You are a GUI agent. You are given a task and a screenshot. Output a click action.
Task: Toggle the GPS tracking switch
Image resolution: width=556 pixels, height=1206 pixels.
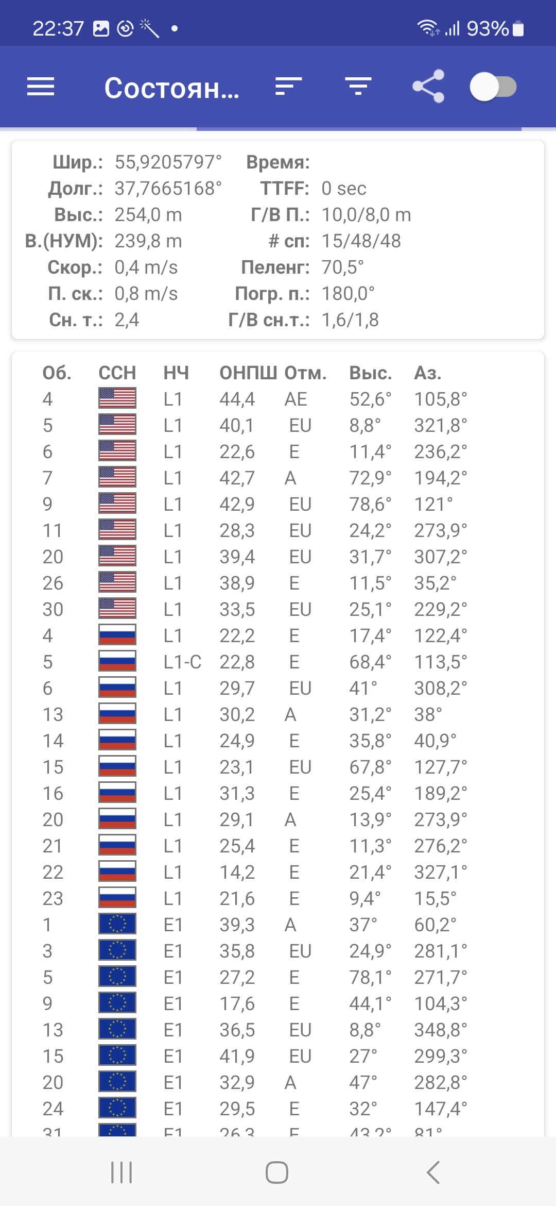tap(493, 87)
